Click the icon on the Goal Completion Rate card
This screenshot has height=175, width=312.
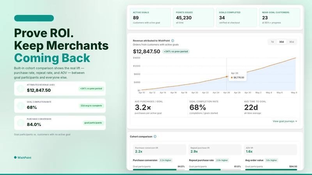[21, 105]
